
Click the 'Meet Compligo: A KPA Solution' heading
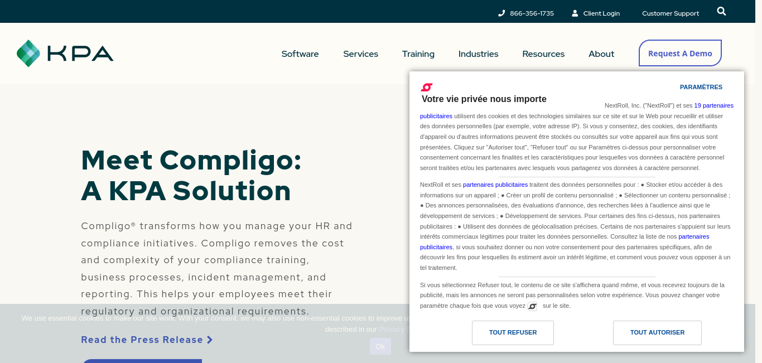(191, 176)
